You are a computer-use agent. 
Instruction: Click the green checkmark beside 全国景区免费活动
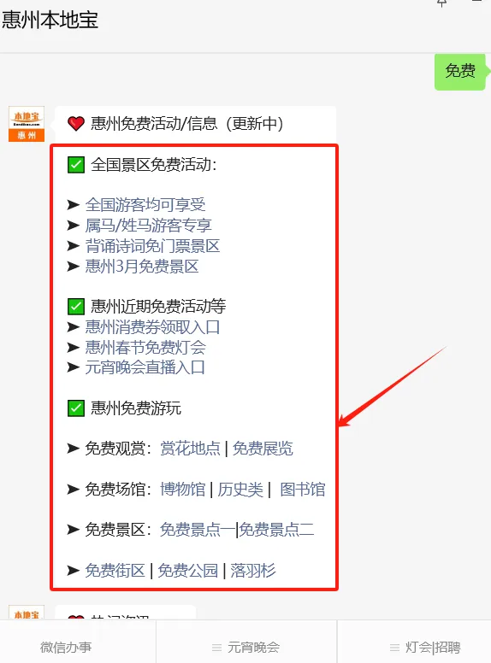point(76,165)
